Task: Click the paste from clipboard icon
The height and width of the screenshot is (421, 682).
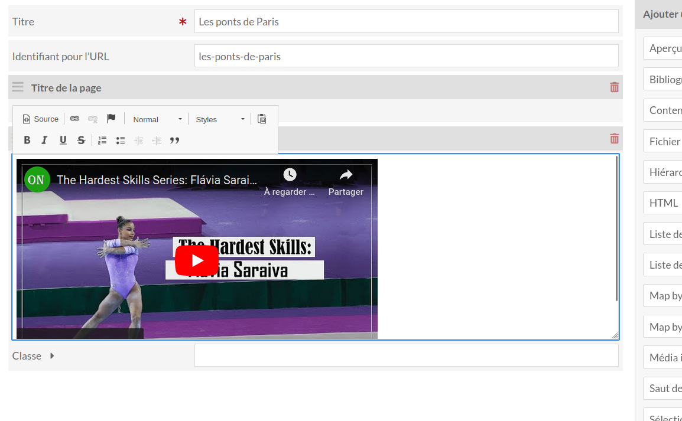Action: click(x=262, y=119)
